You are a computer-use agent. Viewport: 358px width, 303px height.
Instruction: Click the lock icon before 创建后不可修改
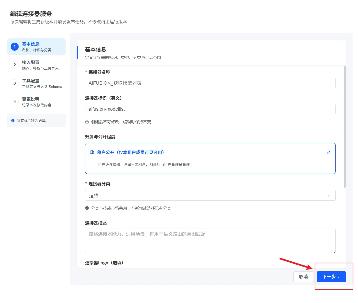(87, 122)
